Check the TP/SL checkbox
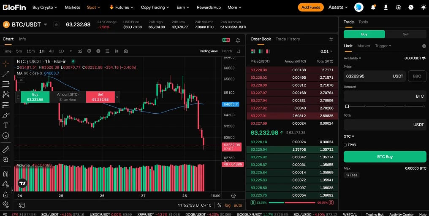This screenshot has width=429, height=216. tap(345, 145)
